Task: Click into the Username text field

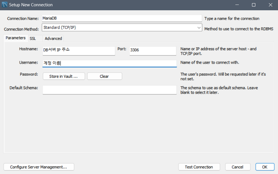Action: (110, 63)
